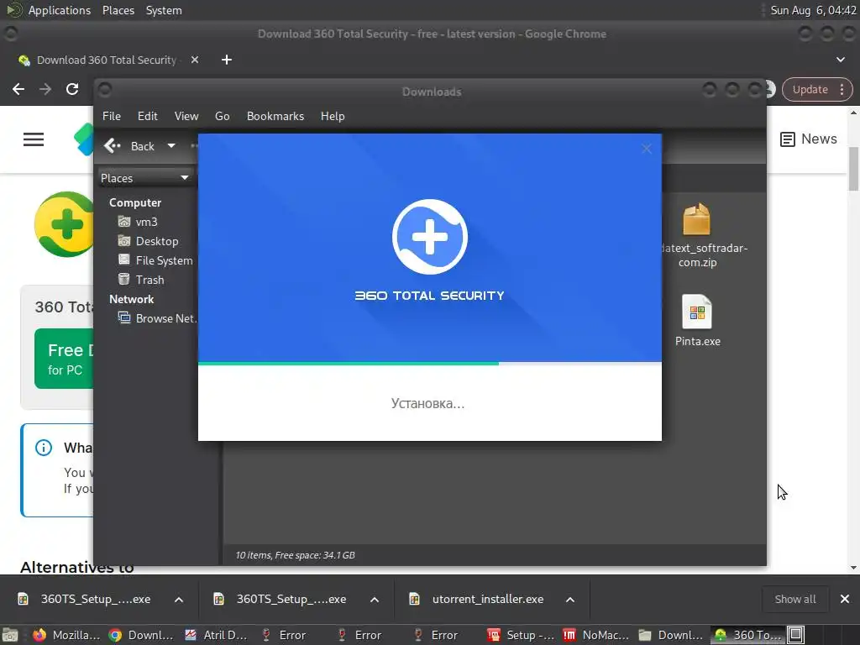This screenshot has width=860, height=645.
Task: Open the Bookmarks menu in Downloads window
Action: pyautogui.click(x=275, y=116)
